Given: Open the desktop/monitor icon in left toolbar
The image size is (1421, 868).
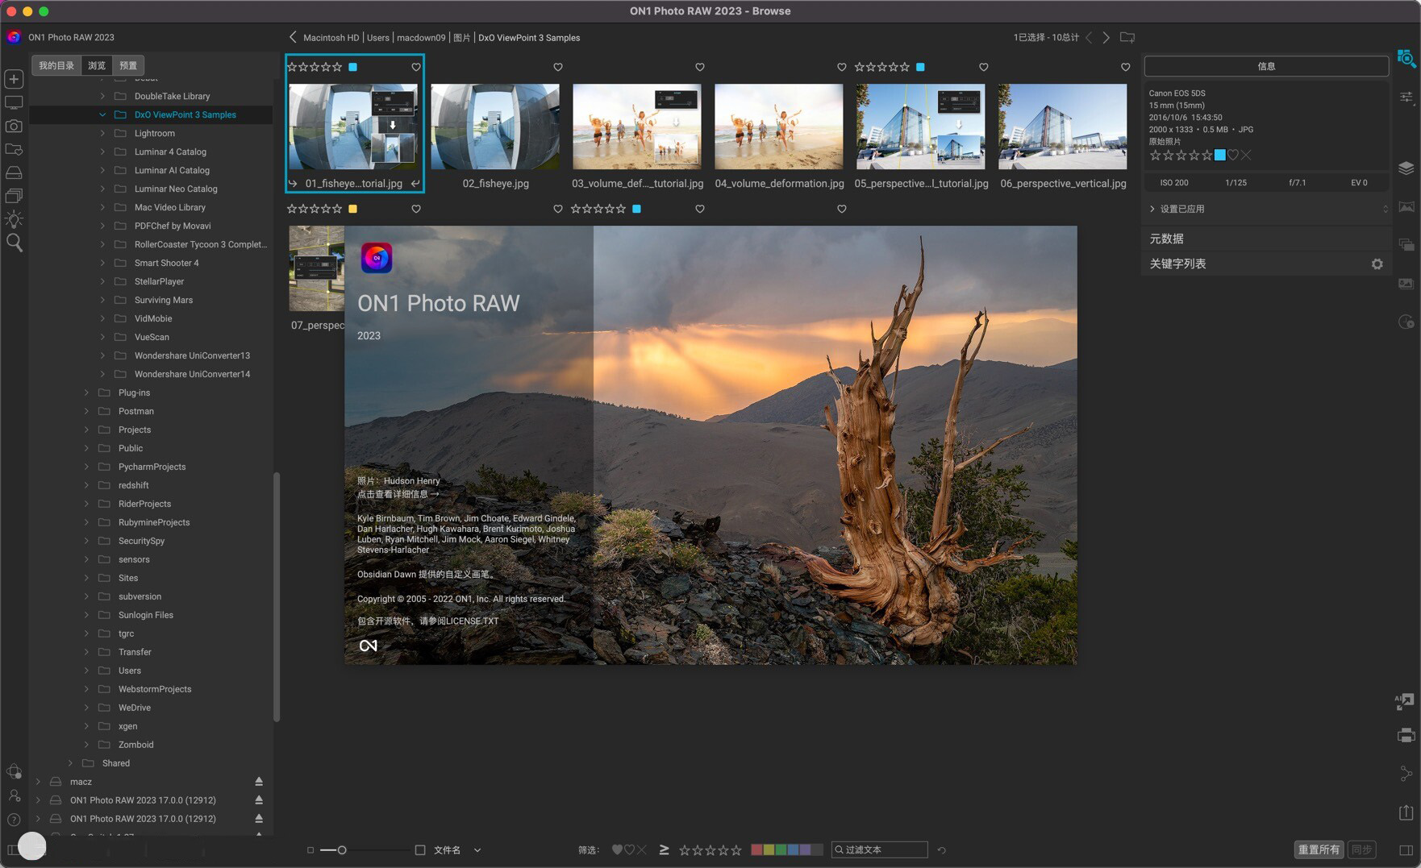Looking at the screenshot, I should [14, 103].
